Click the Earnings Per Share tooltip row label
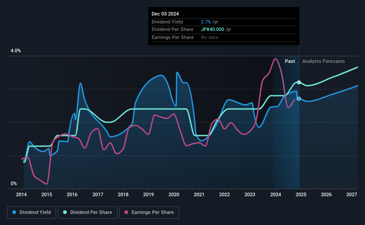This screenshot has width=365, height=225. pyautogui.click(x=172, y=37)
